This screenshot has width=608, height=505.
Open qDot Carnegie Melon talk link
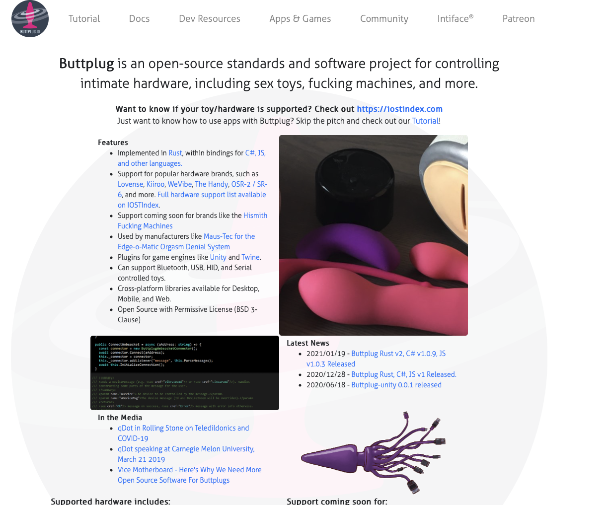pos(186,454)
